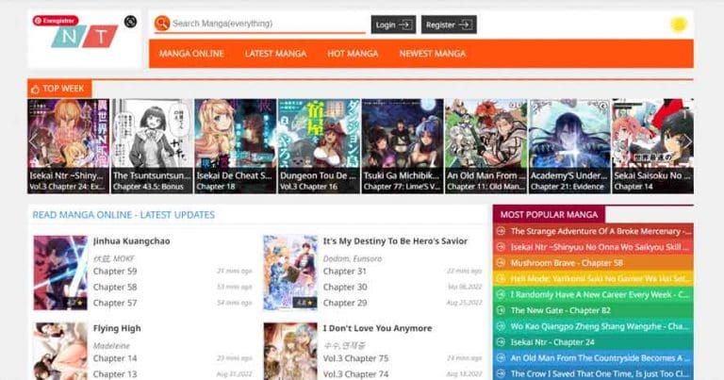
Task: Open Jinhua Kuangchao Chapter 58
Action: [115, 287]
